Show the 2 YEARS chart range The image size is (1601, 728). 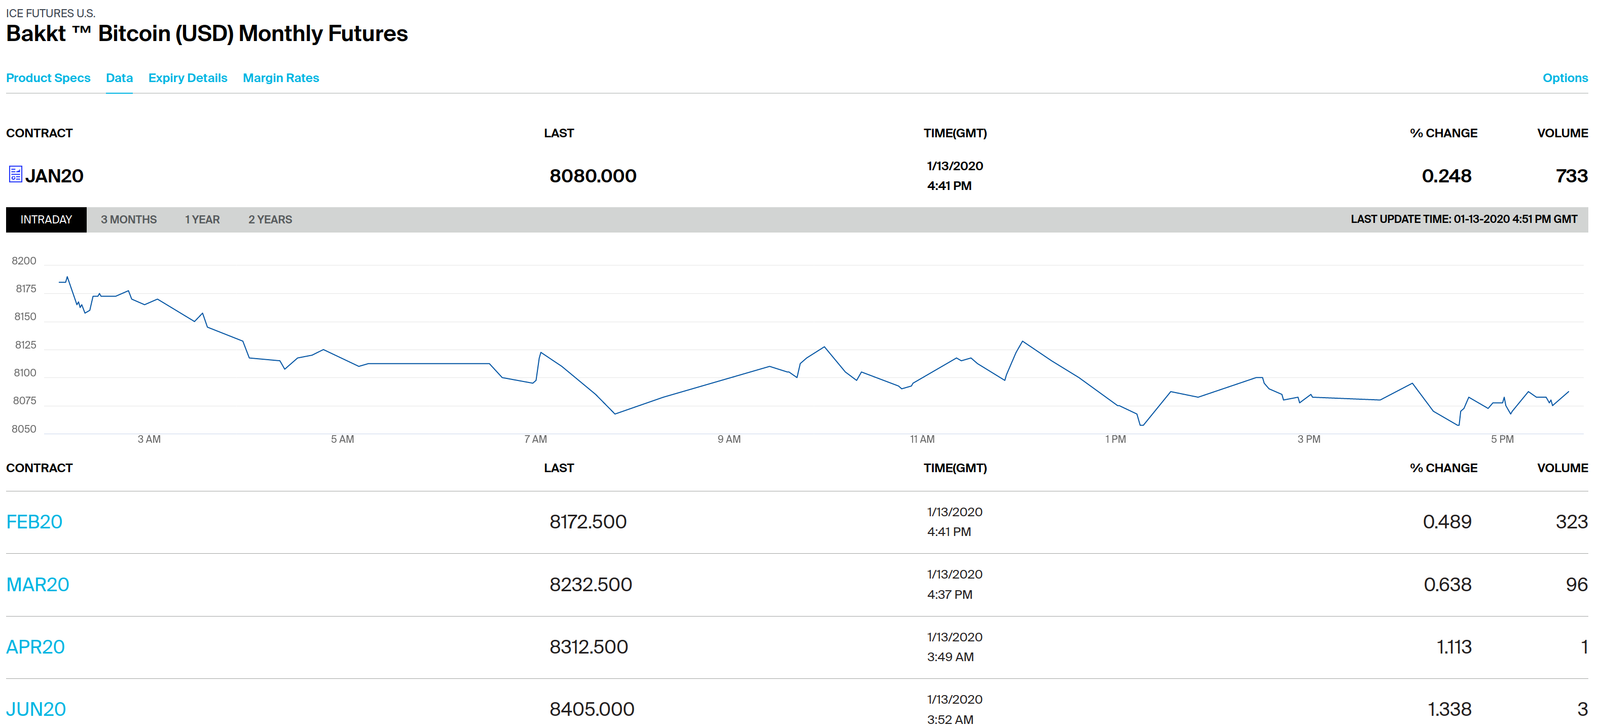click(x=270, y=220)
